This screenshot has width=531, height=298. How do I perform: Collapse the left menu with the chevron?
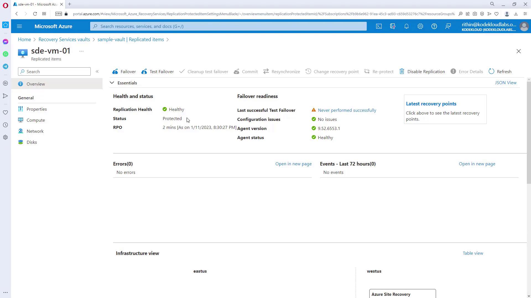coord(97,71)
